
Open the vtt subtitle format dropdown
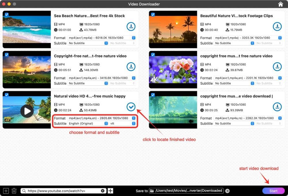point(122,123)
